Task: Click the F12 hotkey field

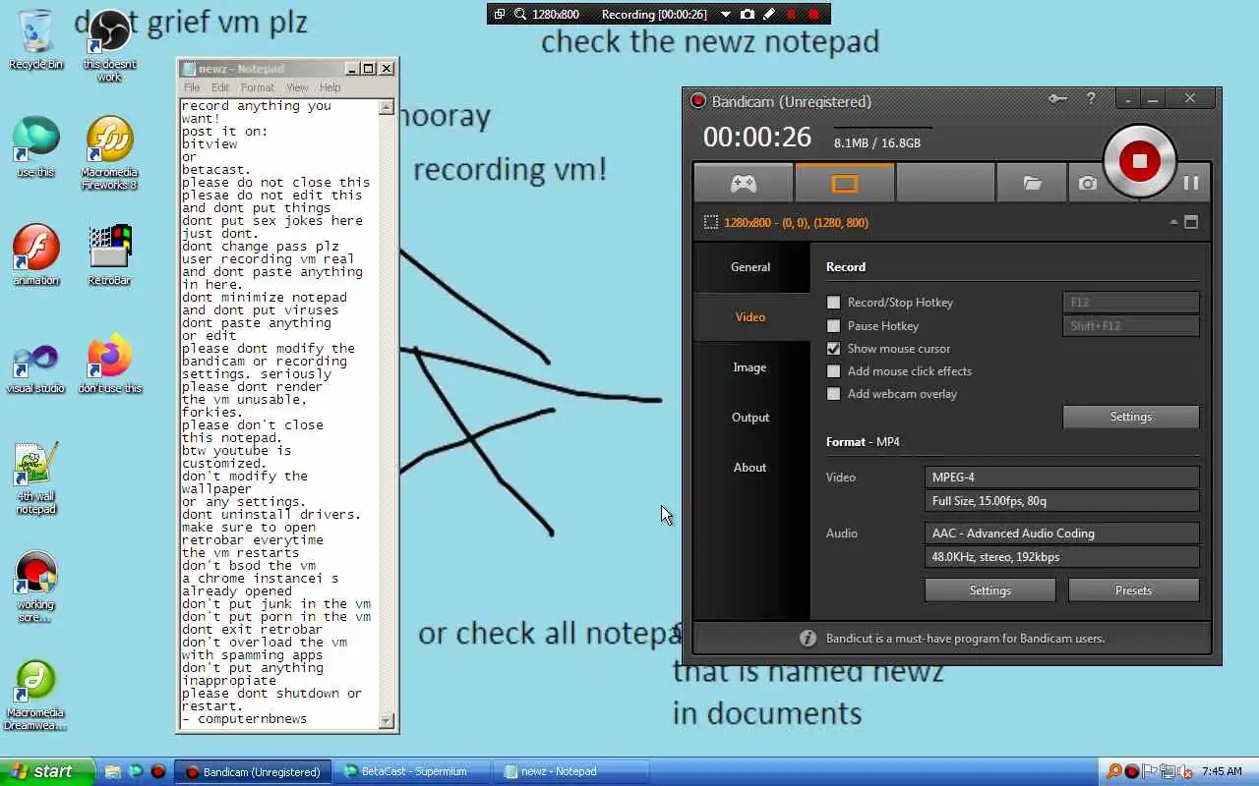Action: [x=1131, y=303]
